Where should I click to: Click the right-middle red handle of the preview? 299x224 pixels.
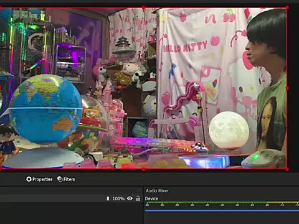(287, 88)
